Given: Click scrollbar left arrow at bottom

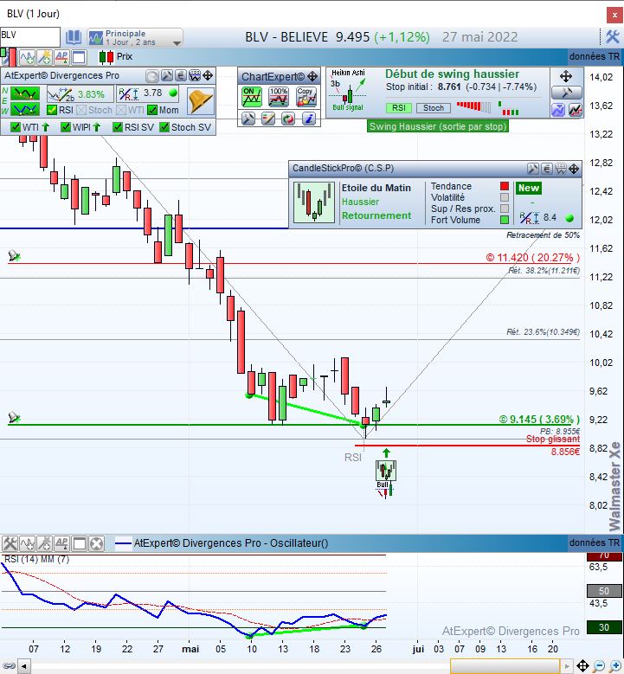Looking at the screenshot, I should coord(24,667).
